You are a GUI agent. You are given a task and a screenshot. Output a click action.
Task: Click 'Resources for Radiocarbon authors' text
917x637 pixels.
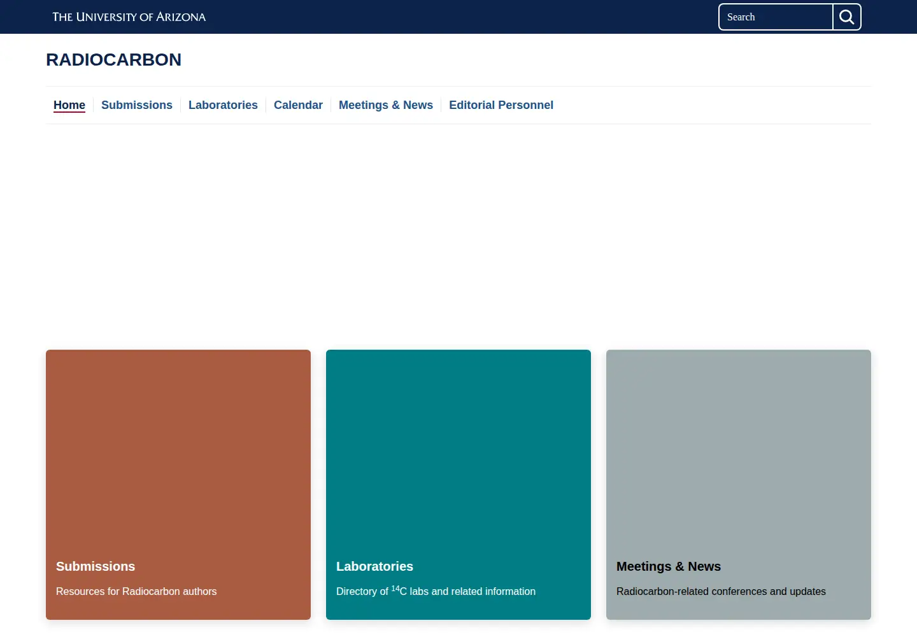(x=136, y=591)
